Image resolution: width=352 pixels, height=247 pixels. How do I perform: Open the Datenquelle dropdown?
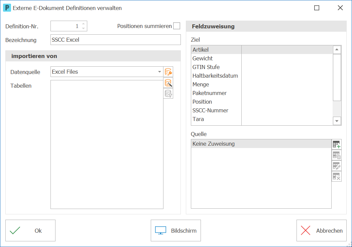pos(159,72)
